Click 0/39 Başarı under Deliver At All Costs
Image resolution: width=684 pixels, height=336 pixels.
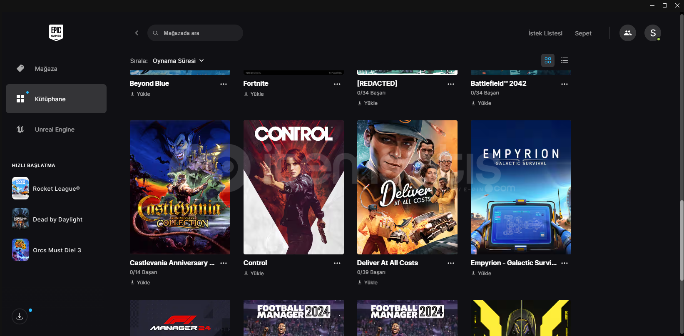coord(371,272)
